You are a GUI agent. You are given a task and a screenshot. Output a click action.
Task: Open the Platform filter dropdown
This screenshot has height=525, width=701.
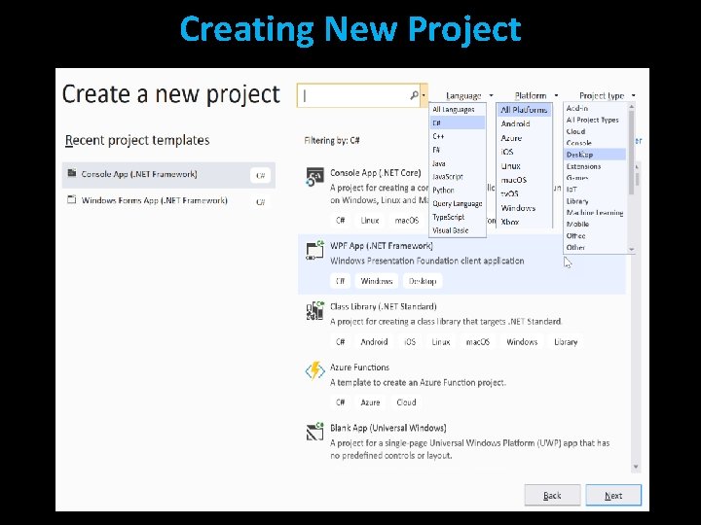[535, 95]
